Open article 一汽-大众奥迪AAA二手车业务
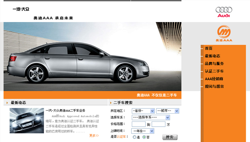The width and height of the screenshot is (250, 142). (65, 111)
